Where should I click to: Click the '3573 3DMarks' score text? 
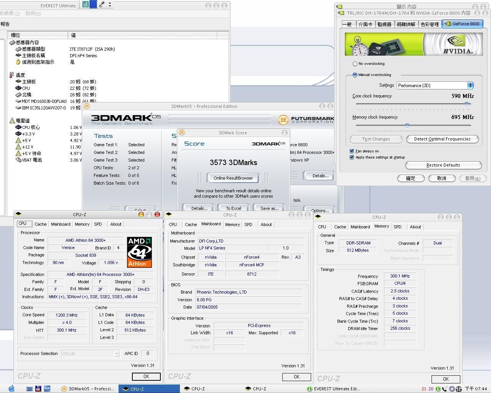click(233, 162)
